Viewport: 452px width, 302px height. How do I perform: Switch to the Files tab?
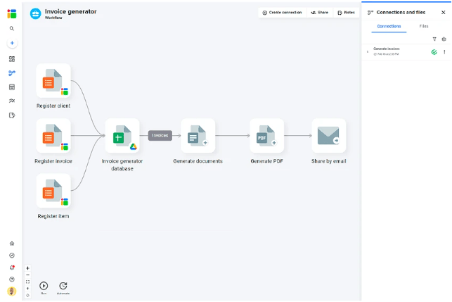(424, 26)
